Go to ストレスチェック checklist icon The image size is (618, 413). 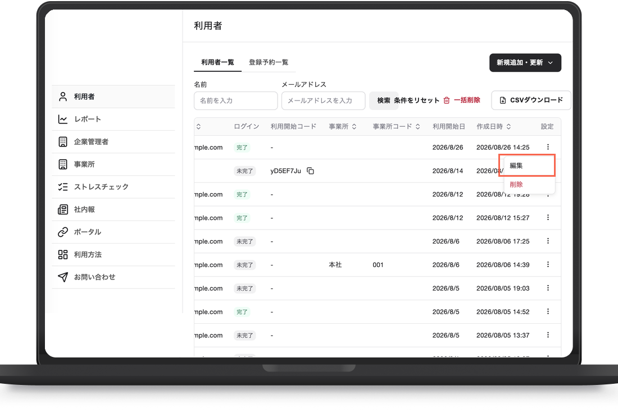[63, 187]
